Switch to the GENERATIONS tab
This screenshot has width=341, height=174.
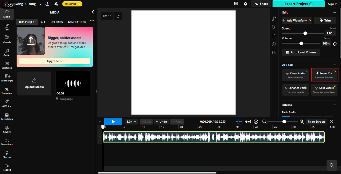click(77, 22)
